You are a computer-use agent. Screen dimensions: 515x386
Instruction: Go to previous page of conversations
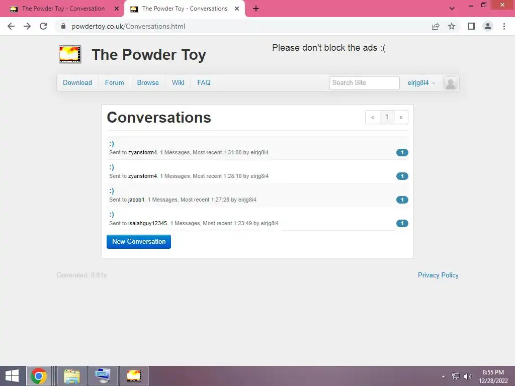(x=373, y=117)
